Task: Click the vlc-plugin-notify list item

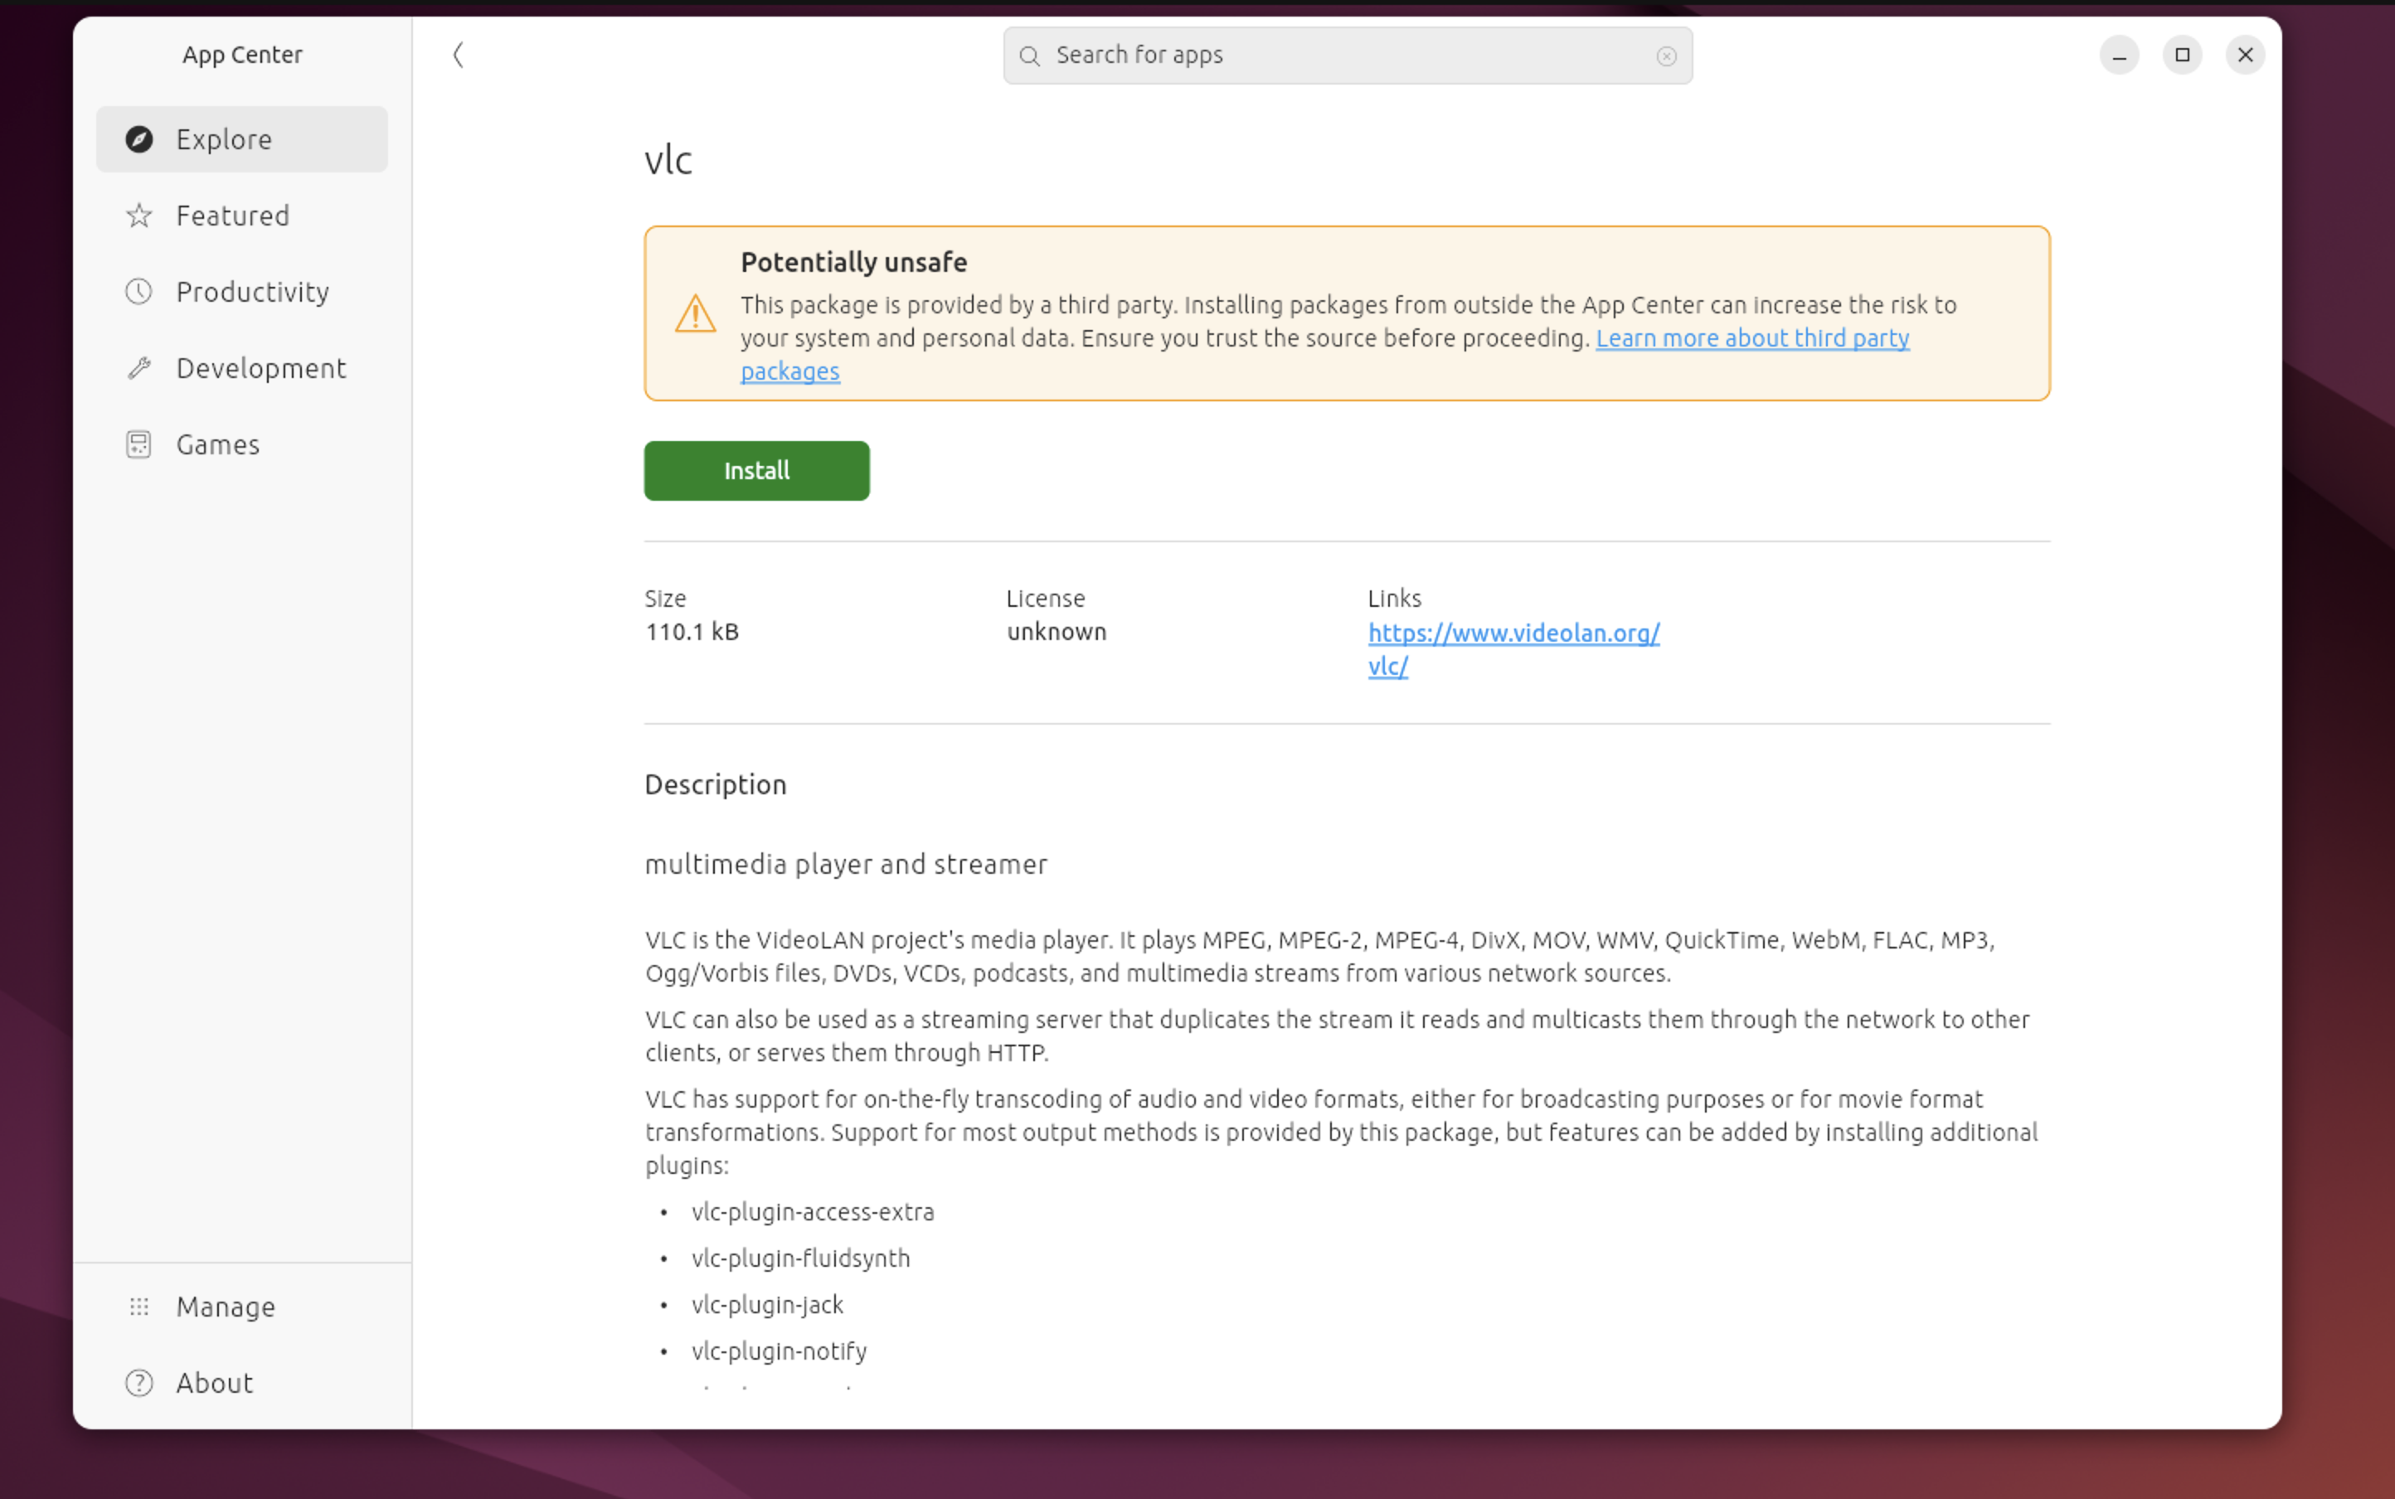Action: tap(779, 1351)
